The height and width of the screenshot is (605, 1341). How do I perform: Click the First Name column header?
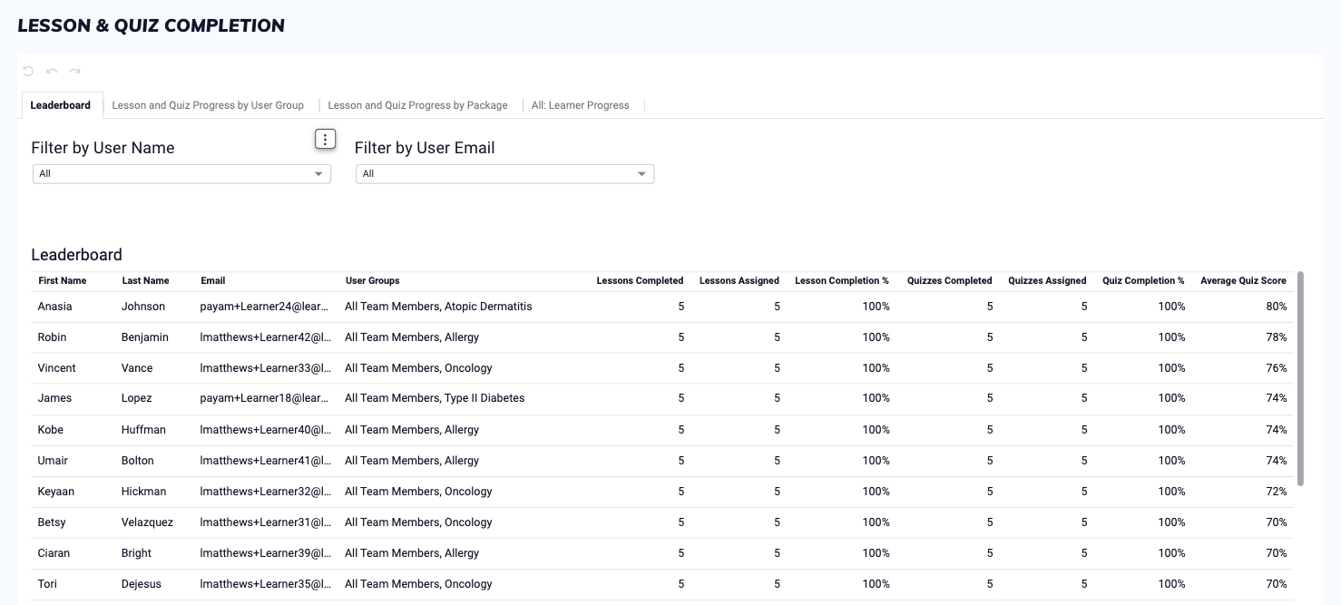63,281
